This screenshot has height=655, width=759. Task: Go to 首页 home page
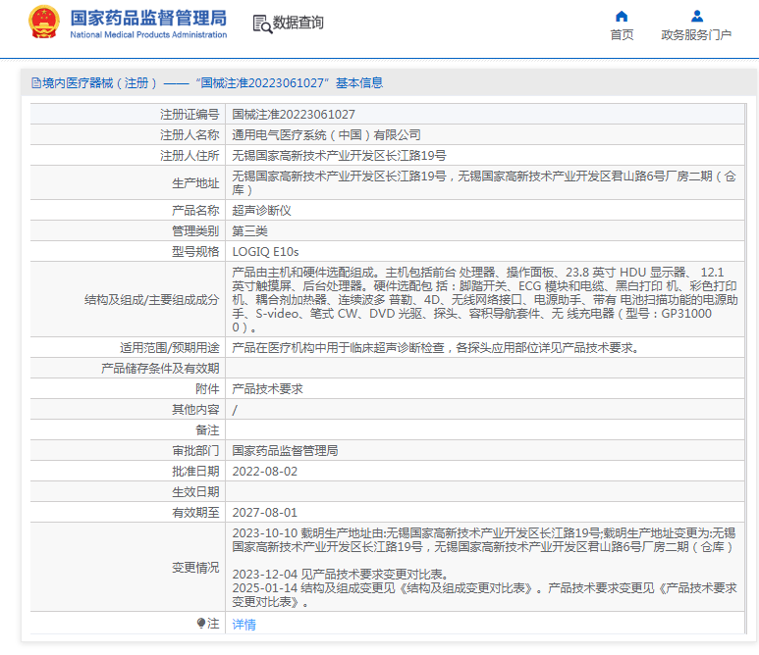pos(622,34)
